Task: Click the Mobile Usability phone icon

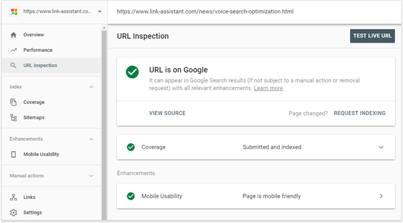Action: (x=14, y=154)
